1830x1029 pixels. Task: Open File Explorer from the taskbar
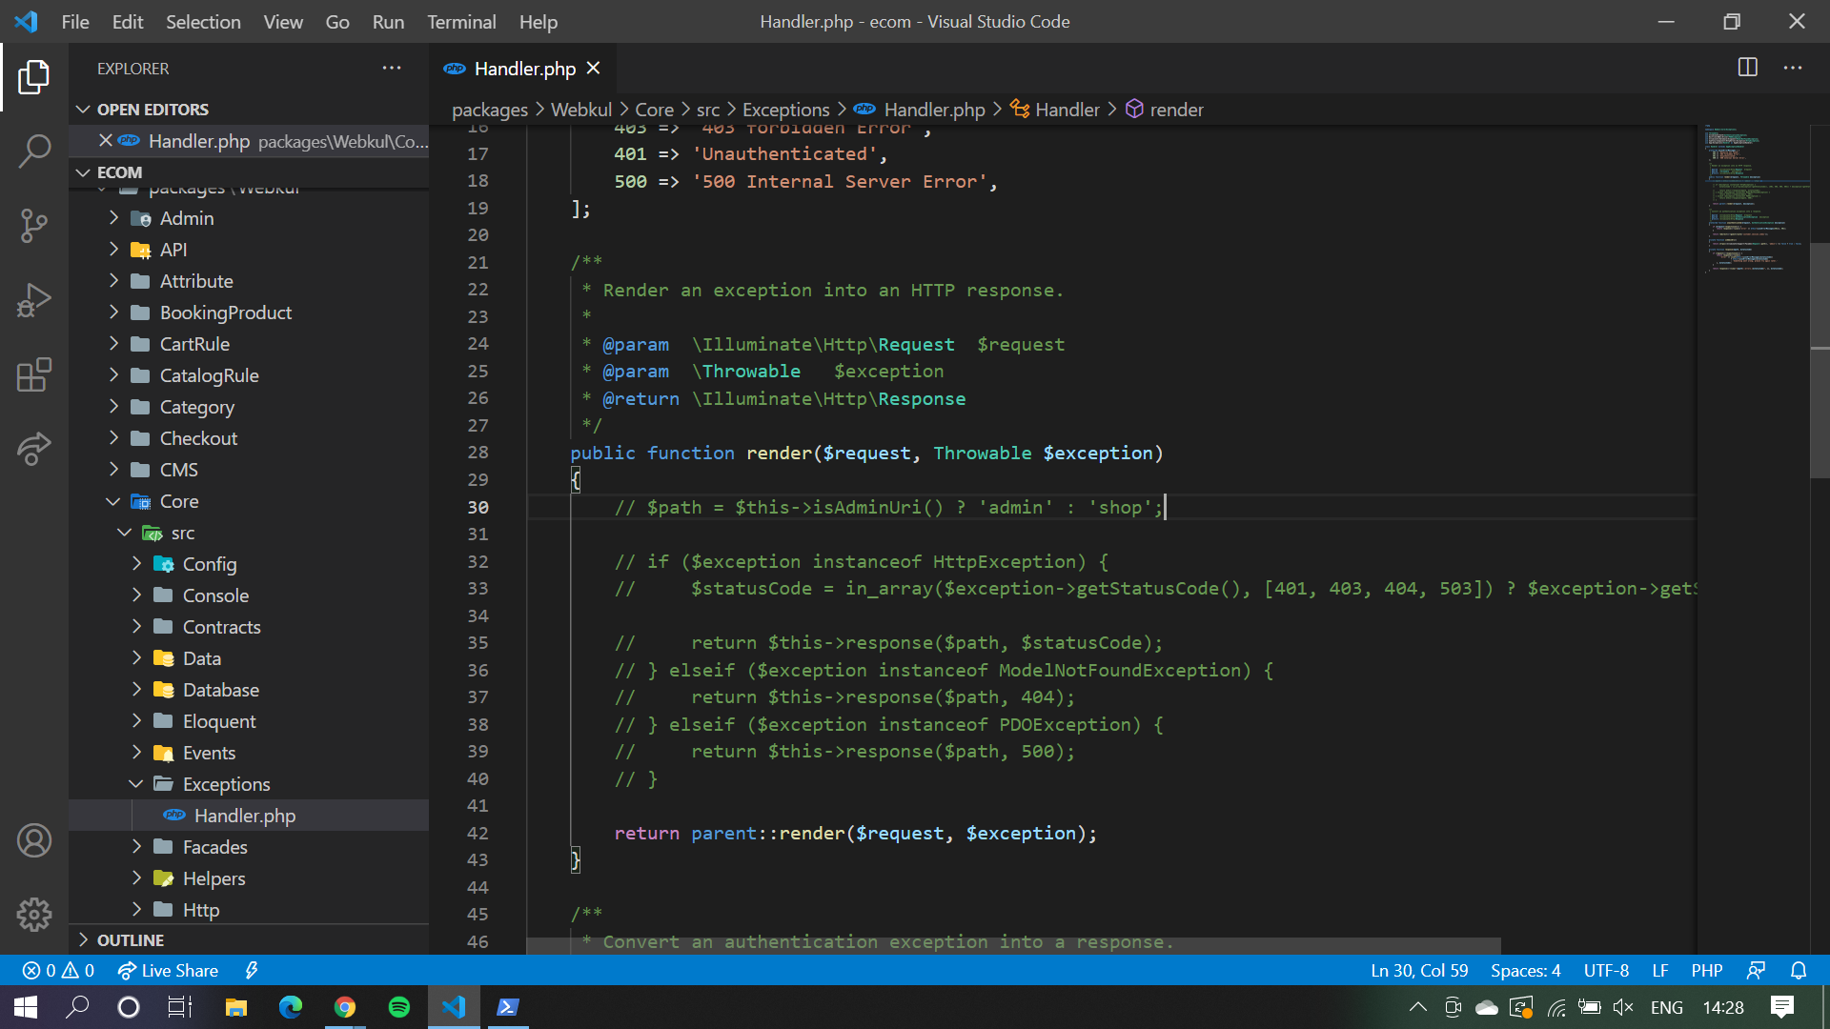coord(235,1007)
